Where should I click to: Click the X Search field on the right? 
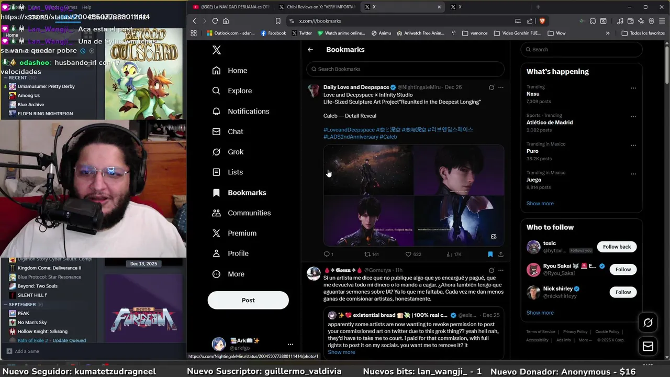[582, 50]
